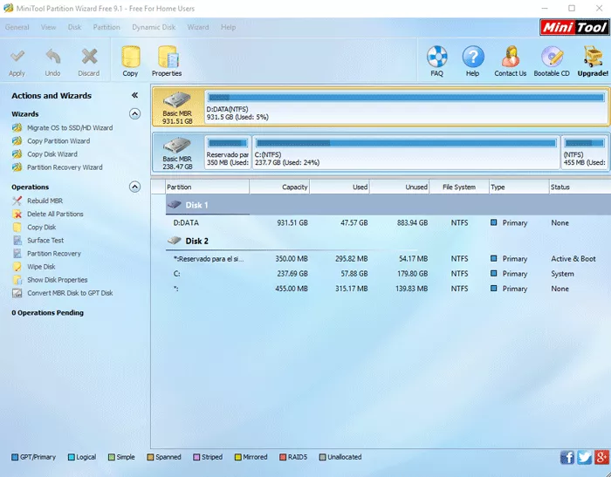Click the Facebook icon in the corner

tap(567, 457)
